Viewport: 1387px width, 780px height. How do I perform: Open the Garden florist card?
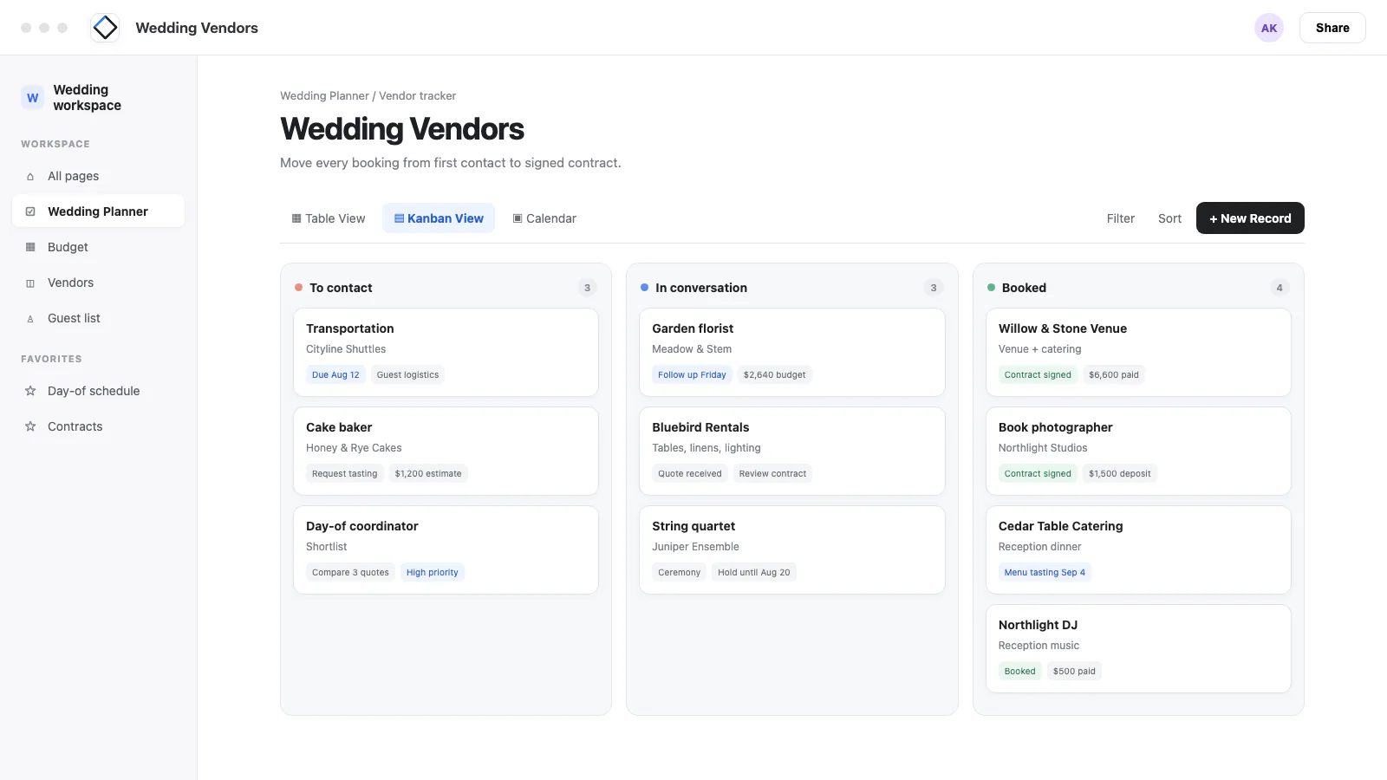tap(792, 353)
